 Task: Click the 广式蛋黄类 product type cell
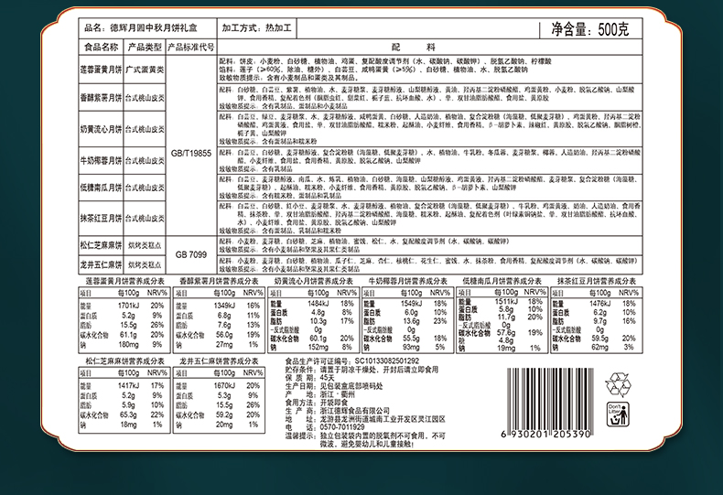point(145,70)
